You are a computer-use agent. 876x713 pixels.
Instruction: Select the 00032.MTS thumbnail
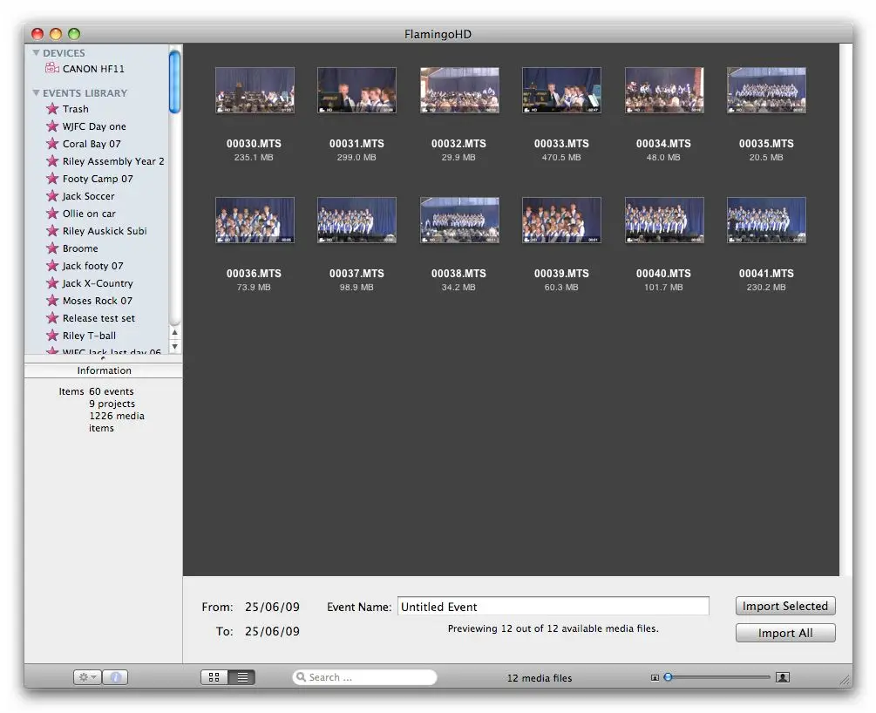[x=459, y=90]
